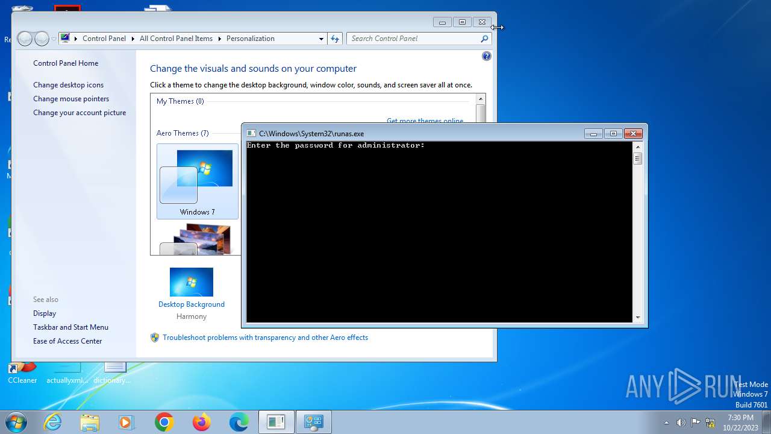Image resolution: width=771 pixels, height=434 pixels.
Task: Open Control Panel Home link
Action: (66, 63)
